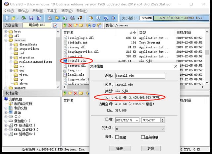Check the 隐藏 checkbox
The image size is (212, 154).
[117, 137]
